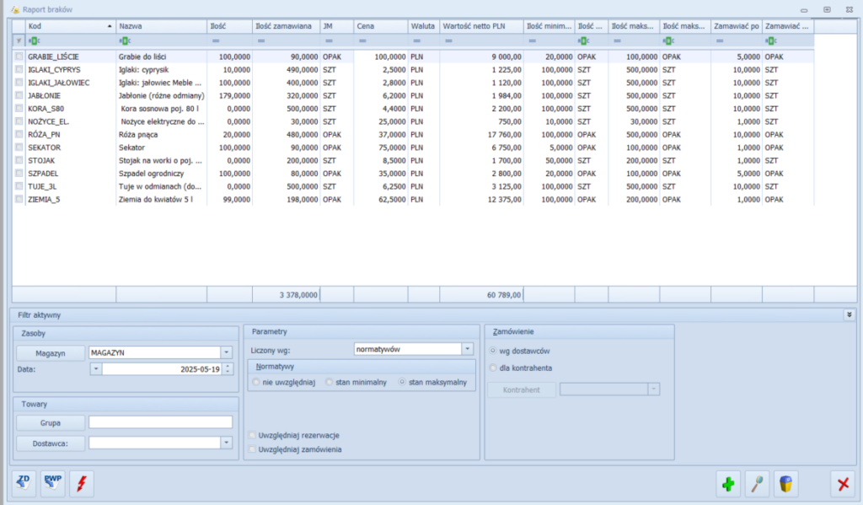863x505 pixels.
Task: Click the Dostawca button
Action: pyautogui.click(x=50, y=443)
